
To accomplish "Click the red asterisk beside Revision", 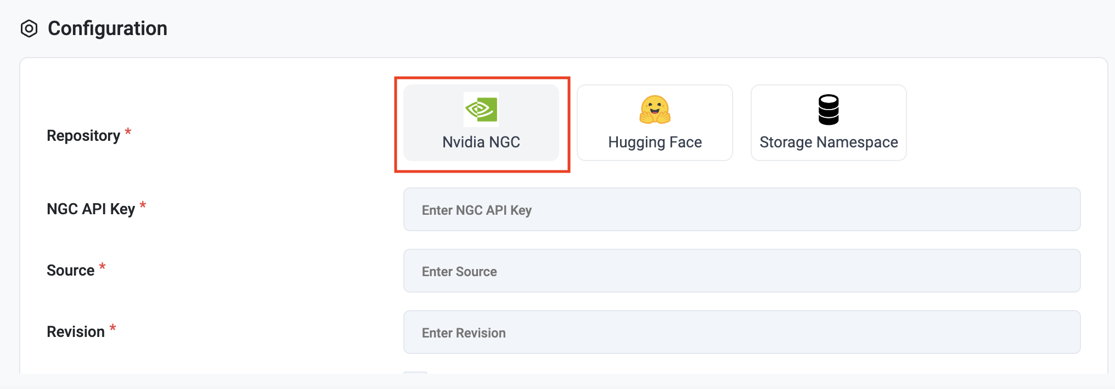I will (x=112, y=328).
